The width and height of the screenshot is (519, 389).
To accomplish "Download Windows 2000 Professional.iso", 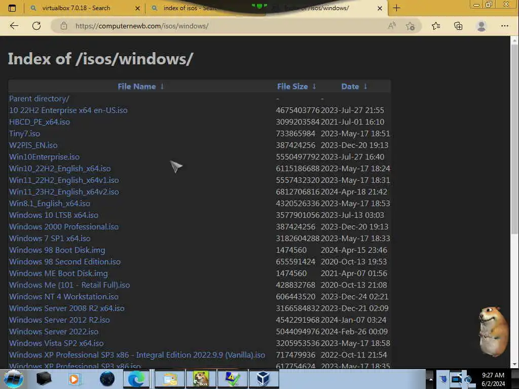I will 64,226.
